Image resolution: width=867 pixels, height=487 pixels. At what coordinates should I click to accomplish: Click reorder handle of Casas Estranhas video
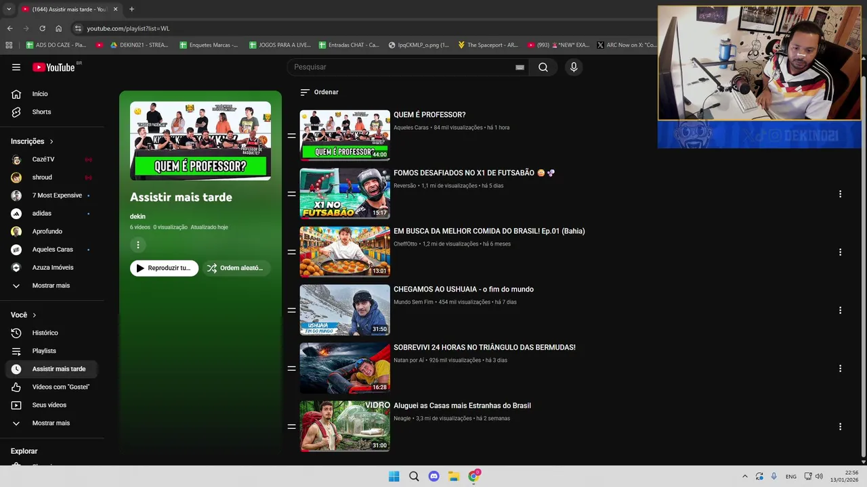[x=291, y=427]
